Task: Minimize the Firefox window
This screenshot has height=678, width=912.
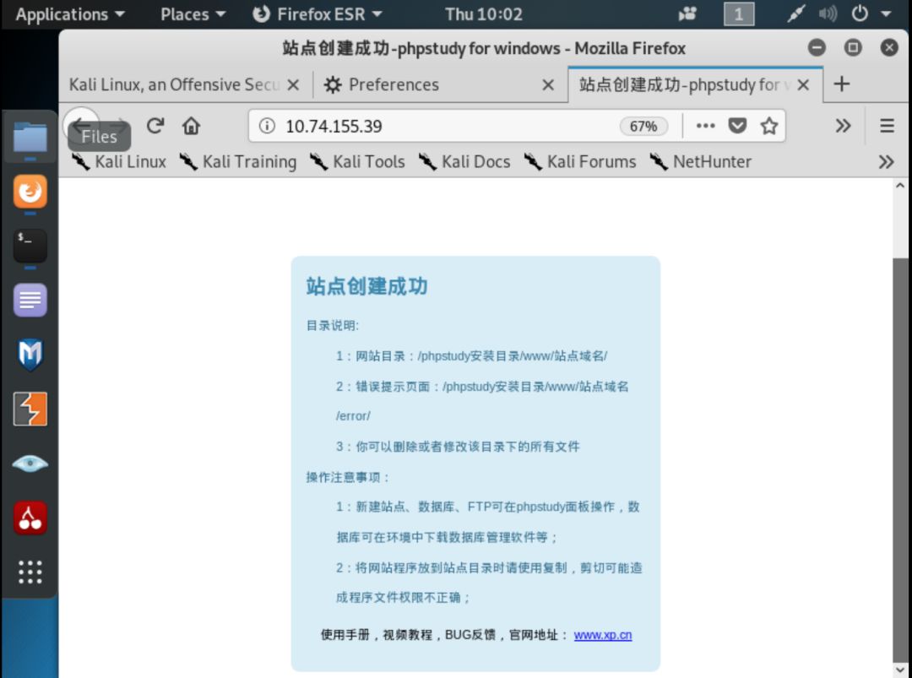Action: click(x=817, y=47)
